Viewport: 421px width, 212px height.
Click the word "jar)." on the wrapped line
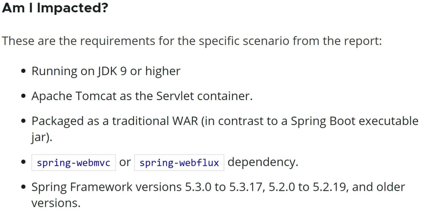coord(42,138)
